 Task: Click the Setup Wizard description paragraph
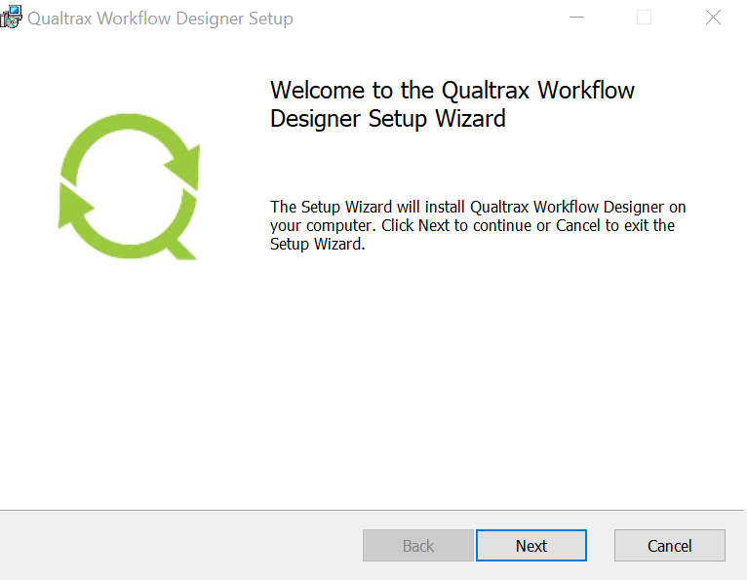click(478, 225)
